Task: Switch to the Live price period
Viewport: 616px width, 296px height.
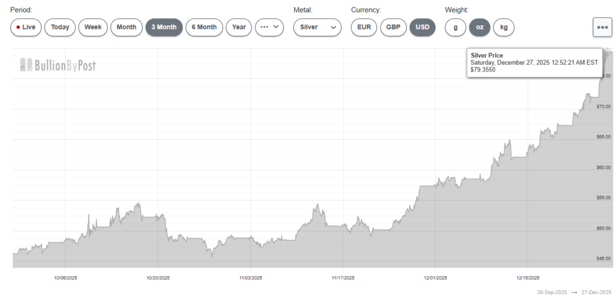Action: (x=26, y=27)
